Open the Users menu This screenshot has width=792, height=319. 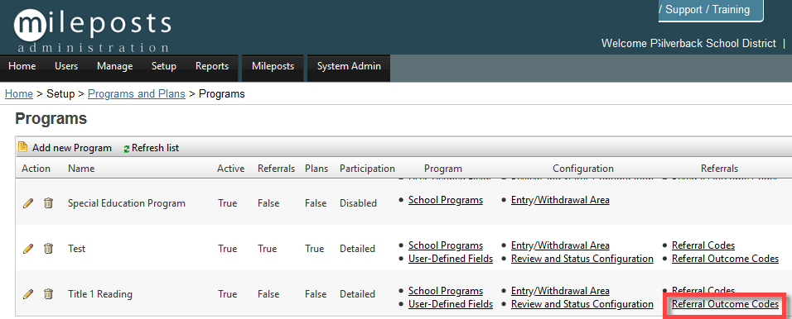(x=66, y=66)
